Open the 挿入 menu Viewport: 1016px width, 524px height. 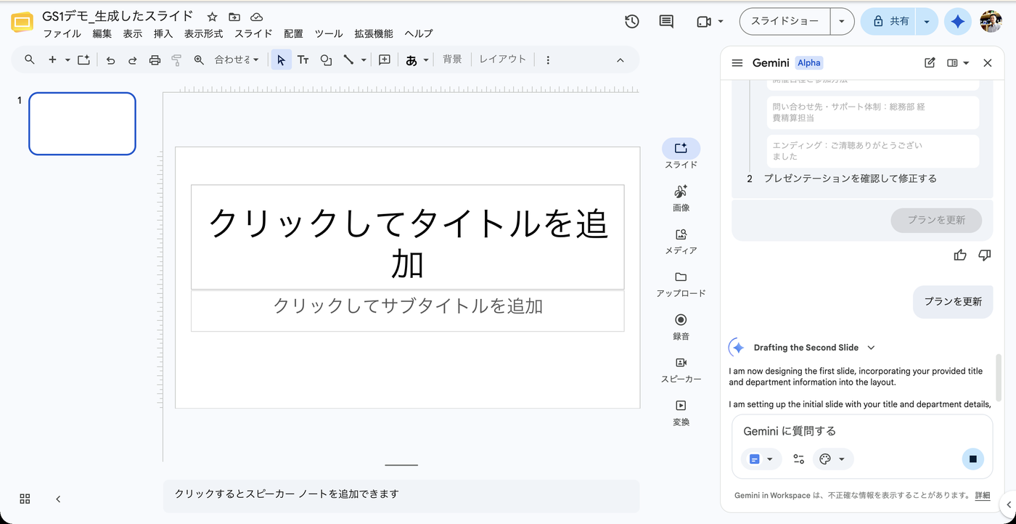(x=163, y=33)
